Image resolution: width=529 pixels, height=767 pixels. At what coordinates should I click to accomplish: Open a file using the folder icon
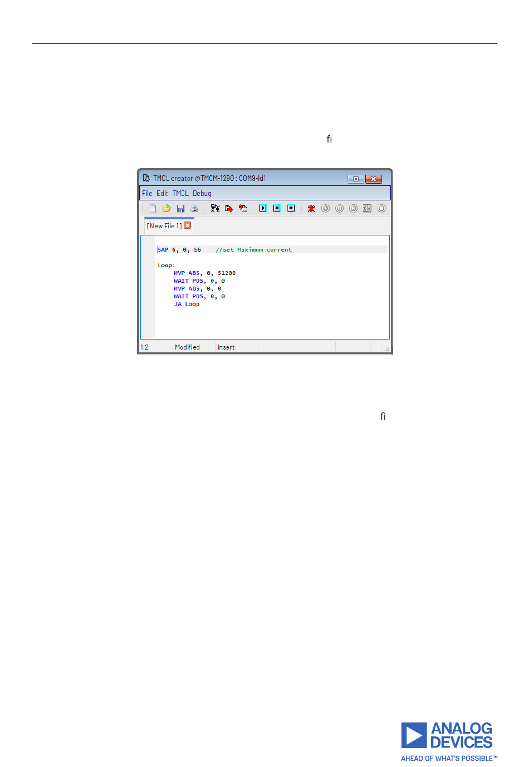[166, 208]
